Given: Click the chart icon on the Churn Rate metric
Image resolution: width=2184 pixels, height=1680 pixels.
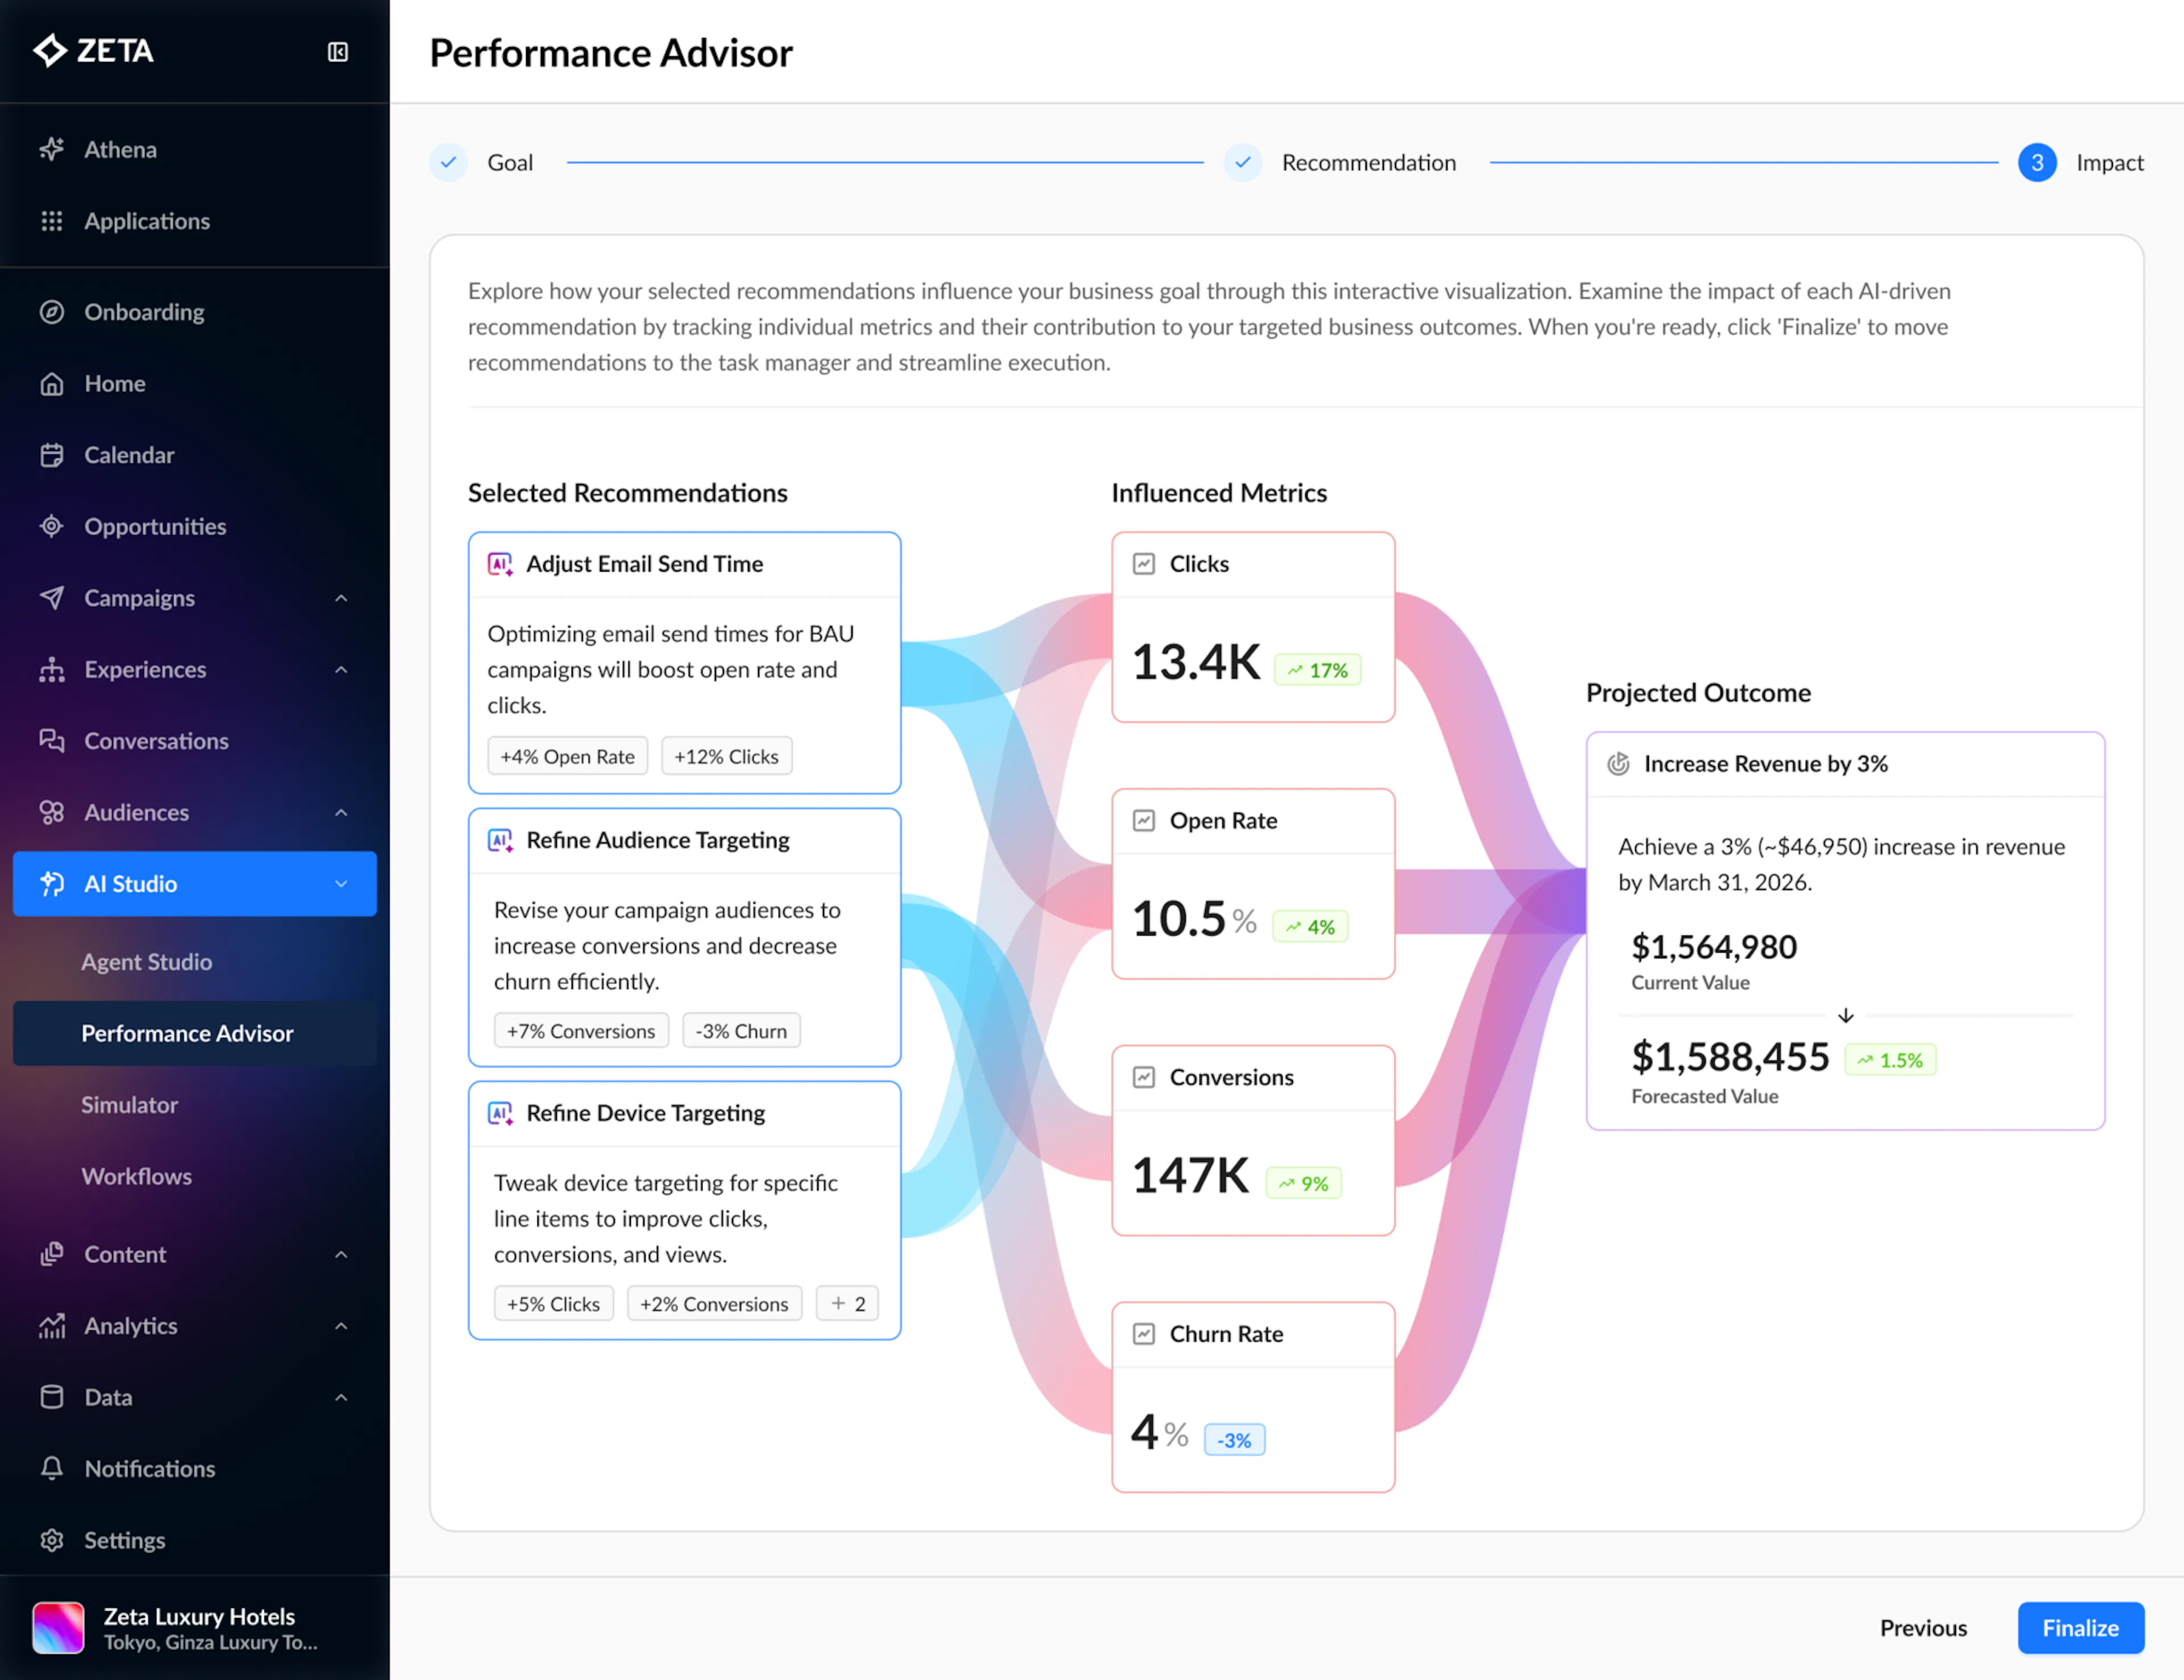Looking at the screenshot, I should (1144, 1334).
